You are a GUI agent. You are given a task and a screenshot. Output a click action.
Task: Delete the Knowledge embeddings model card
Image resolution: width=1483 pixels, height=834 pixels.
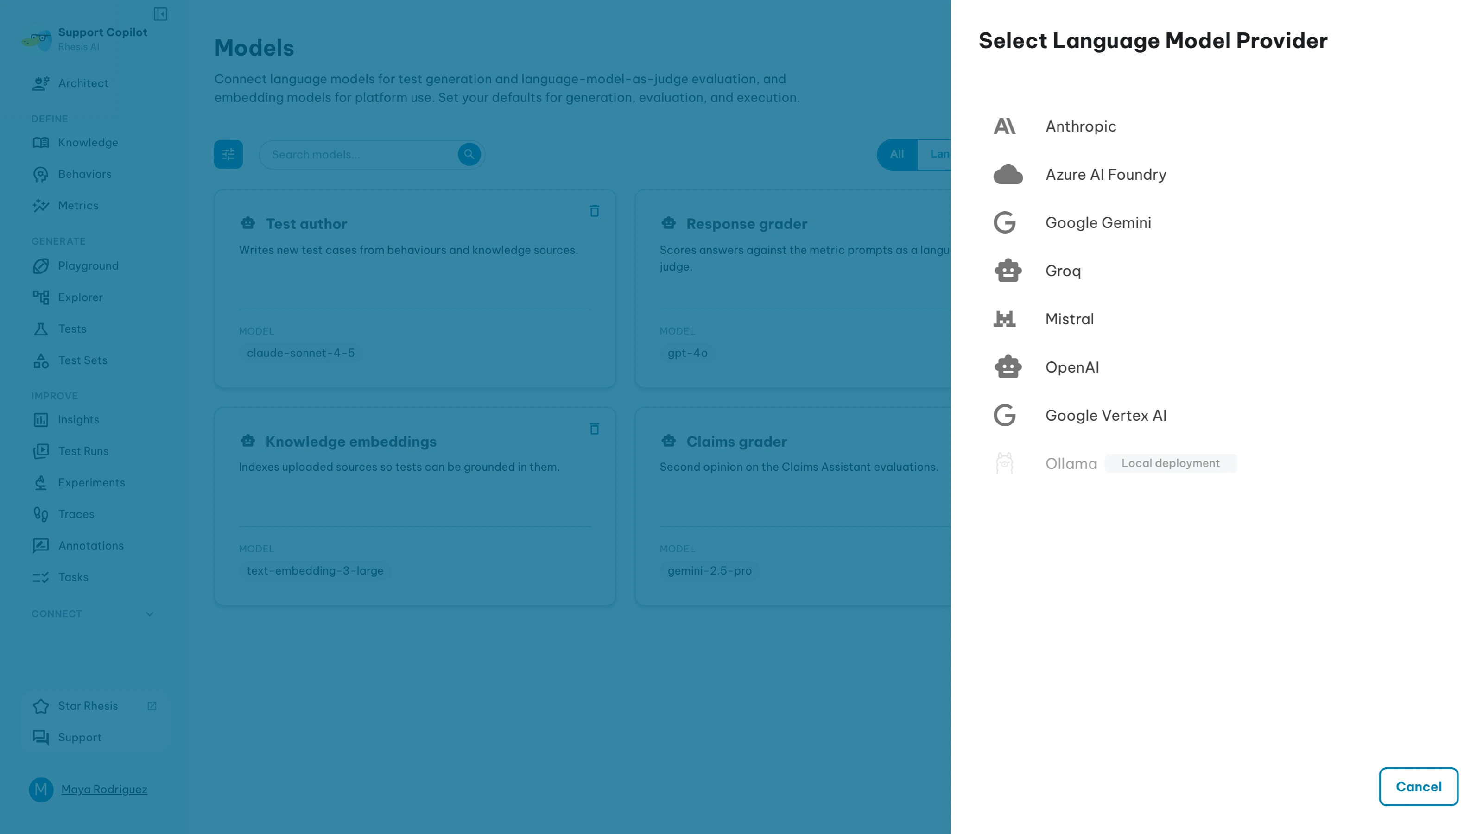[x=595, y=429]
